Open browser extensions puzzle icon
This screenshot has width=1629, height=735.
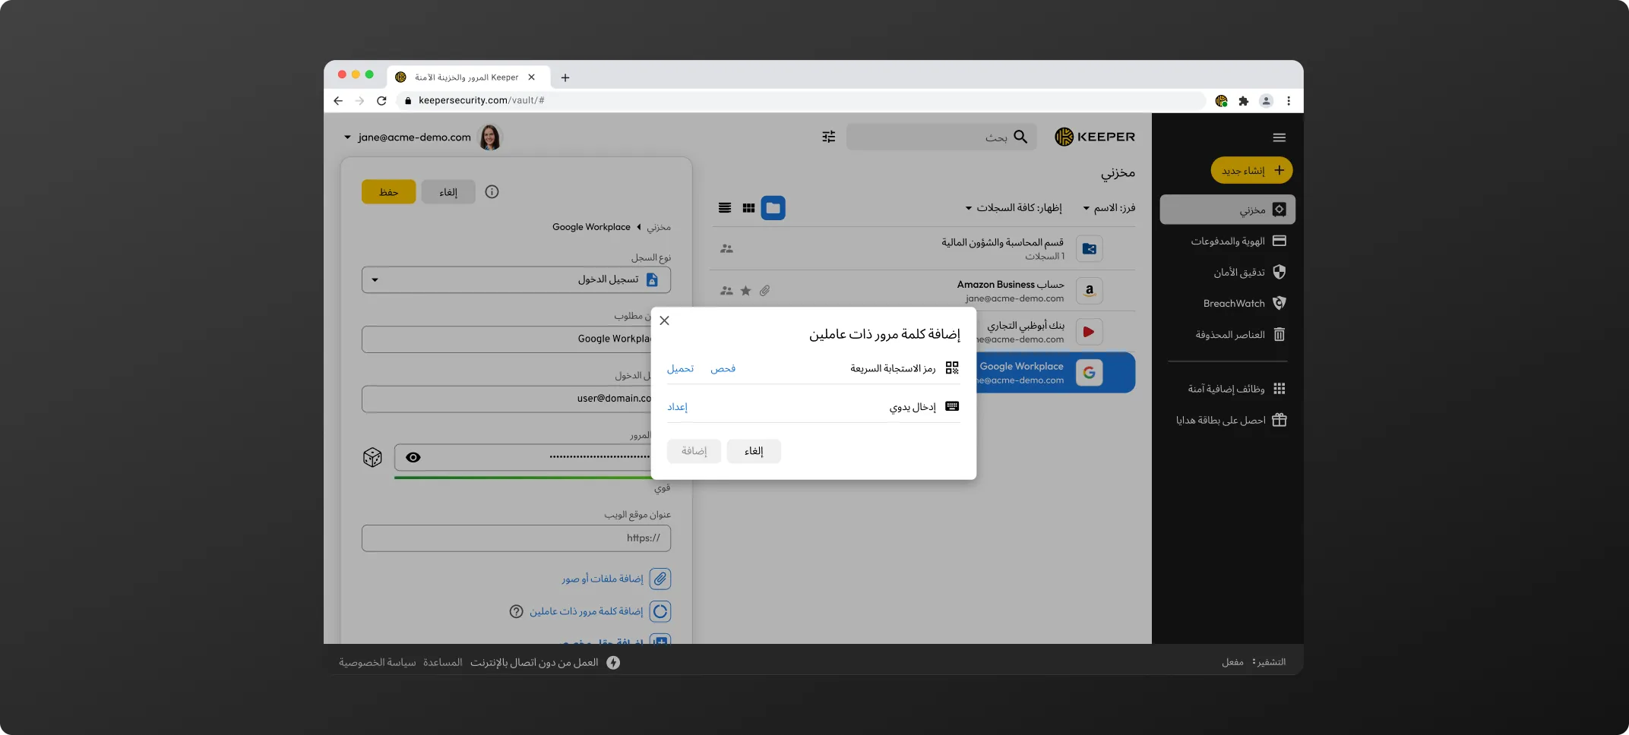[x=1243, y=101]
